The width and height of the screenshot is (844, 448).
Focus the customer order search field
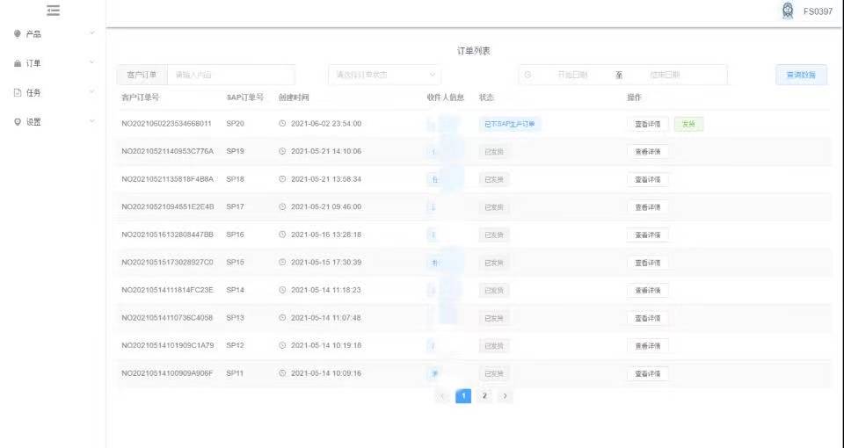(231, 75)
